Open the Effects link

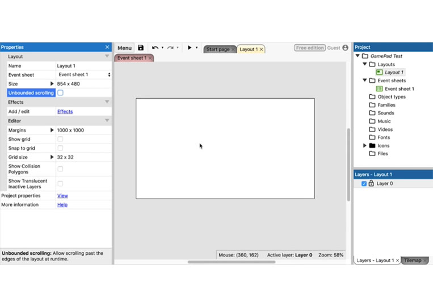[65, 112]
